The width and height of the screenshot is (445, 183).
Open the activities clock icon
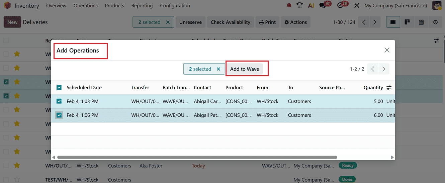340,6
